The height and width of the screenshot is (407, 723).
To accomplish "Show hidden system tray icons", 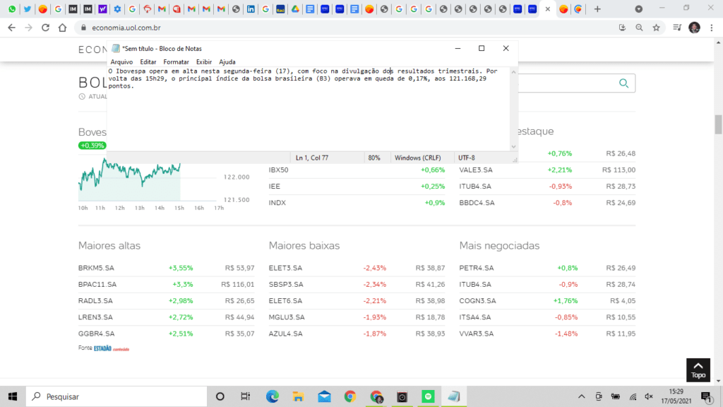I will [x=582, y=396].
